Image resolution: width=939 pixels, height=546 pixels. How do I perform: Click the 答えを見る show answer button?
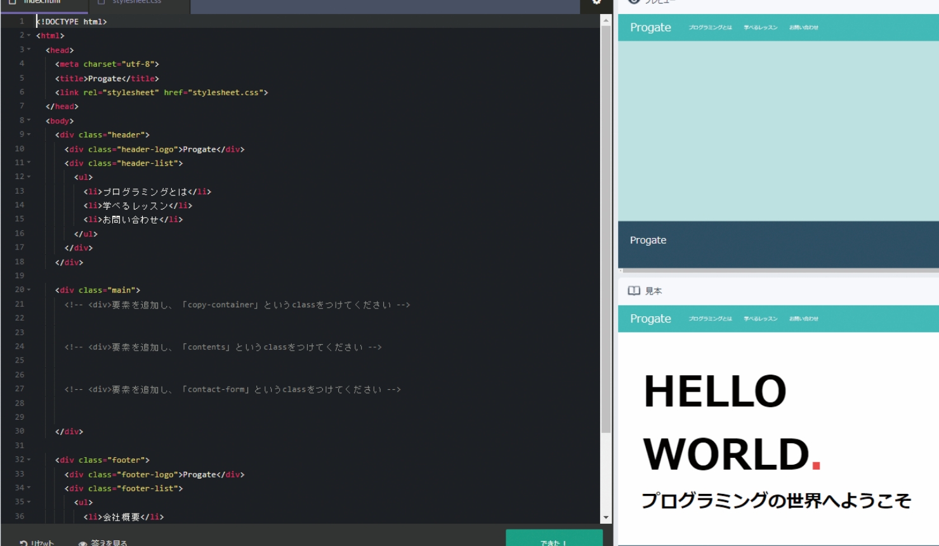(103, 543)
